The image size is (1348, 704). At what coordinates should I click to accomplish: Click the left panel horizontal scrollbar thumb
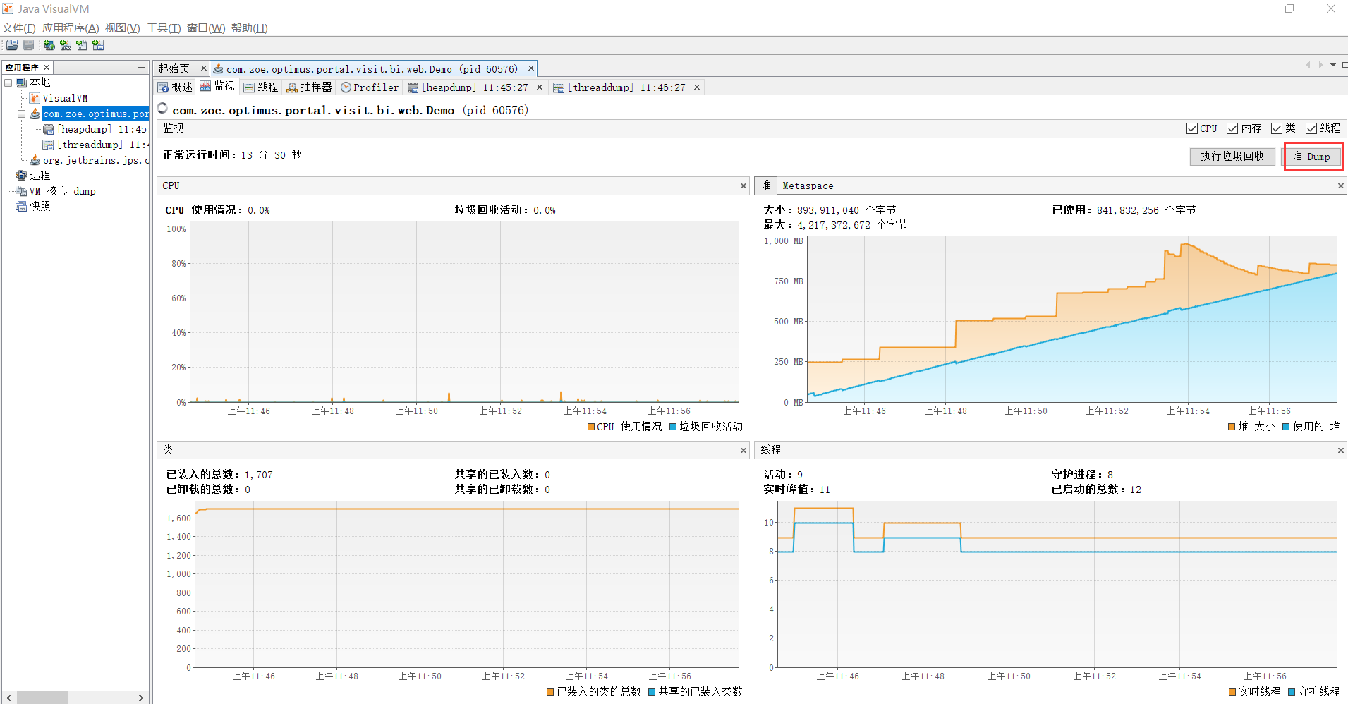[42, 698]
